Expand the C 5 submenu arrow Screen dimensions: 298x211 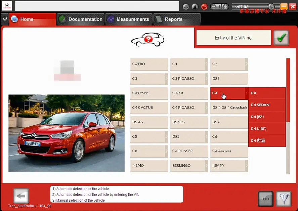click(166, 136)
